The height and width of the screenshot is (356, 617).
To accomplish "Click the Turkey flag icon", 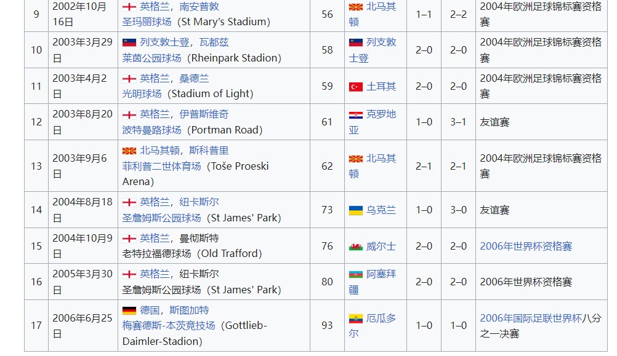I will click(356, 87).
